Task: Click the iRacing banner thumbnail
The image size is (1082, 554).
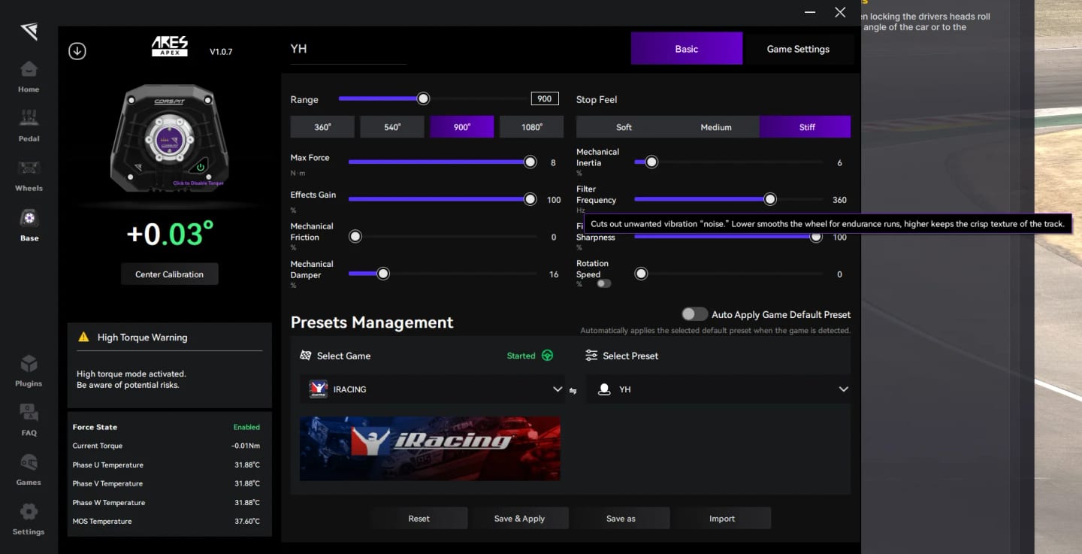Action: pyautogui.click(x=430, y=449)
